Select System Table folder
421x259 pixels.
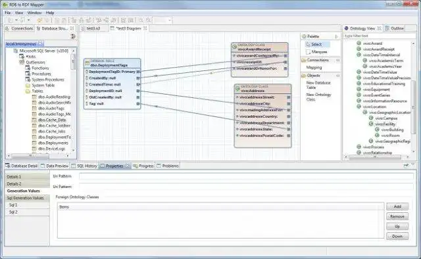point(40,85)
